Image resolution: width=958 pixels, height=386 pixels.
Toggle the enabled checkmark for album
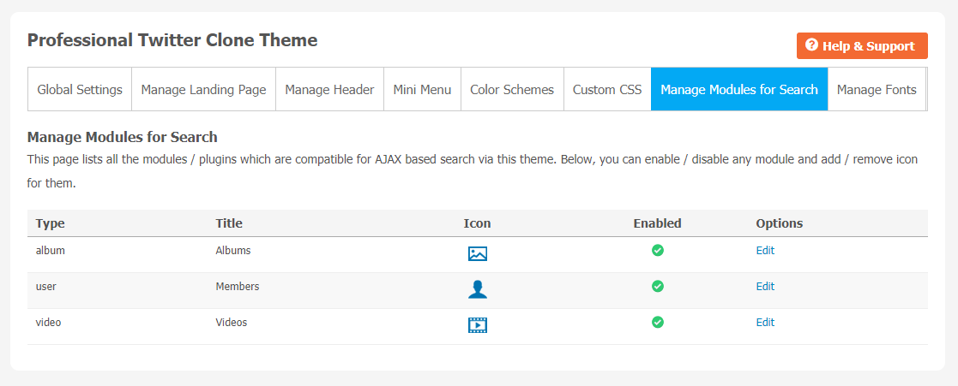pos(658,250)
